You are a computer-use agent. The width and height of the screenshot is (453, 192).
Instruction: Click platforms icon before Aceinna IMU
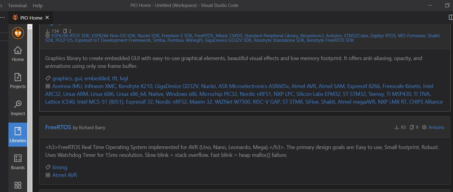48,86
